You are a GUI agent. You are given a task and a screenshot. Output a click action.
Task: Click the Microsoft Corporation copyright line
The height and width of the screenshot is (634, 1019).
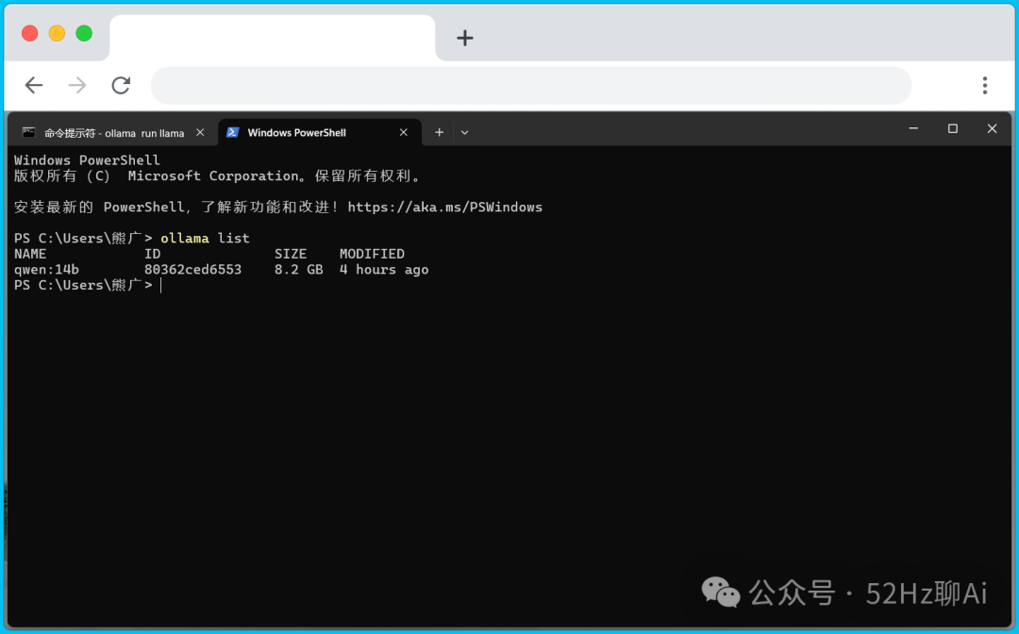(217, 176)
